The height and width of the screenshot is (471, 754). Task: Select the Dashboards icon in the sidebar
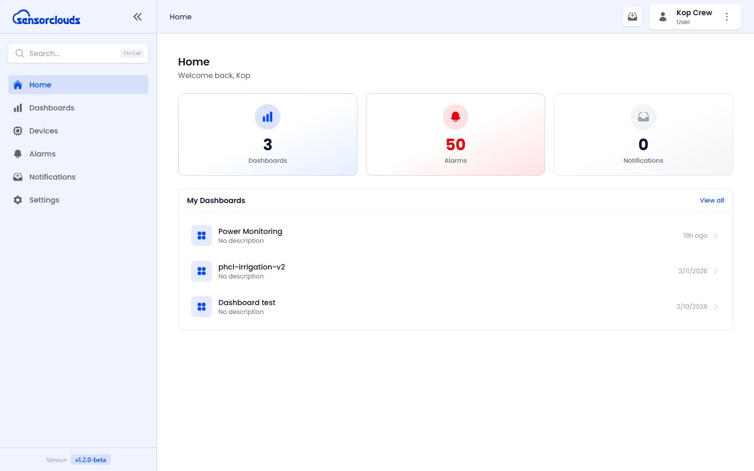click(x=17, y=108)
